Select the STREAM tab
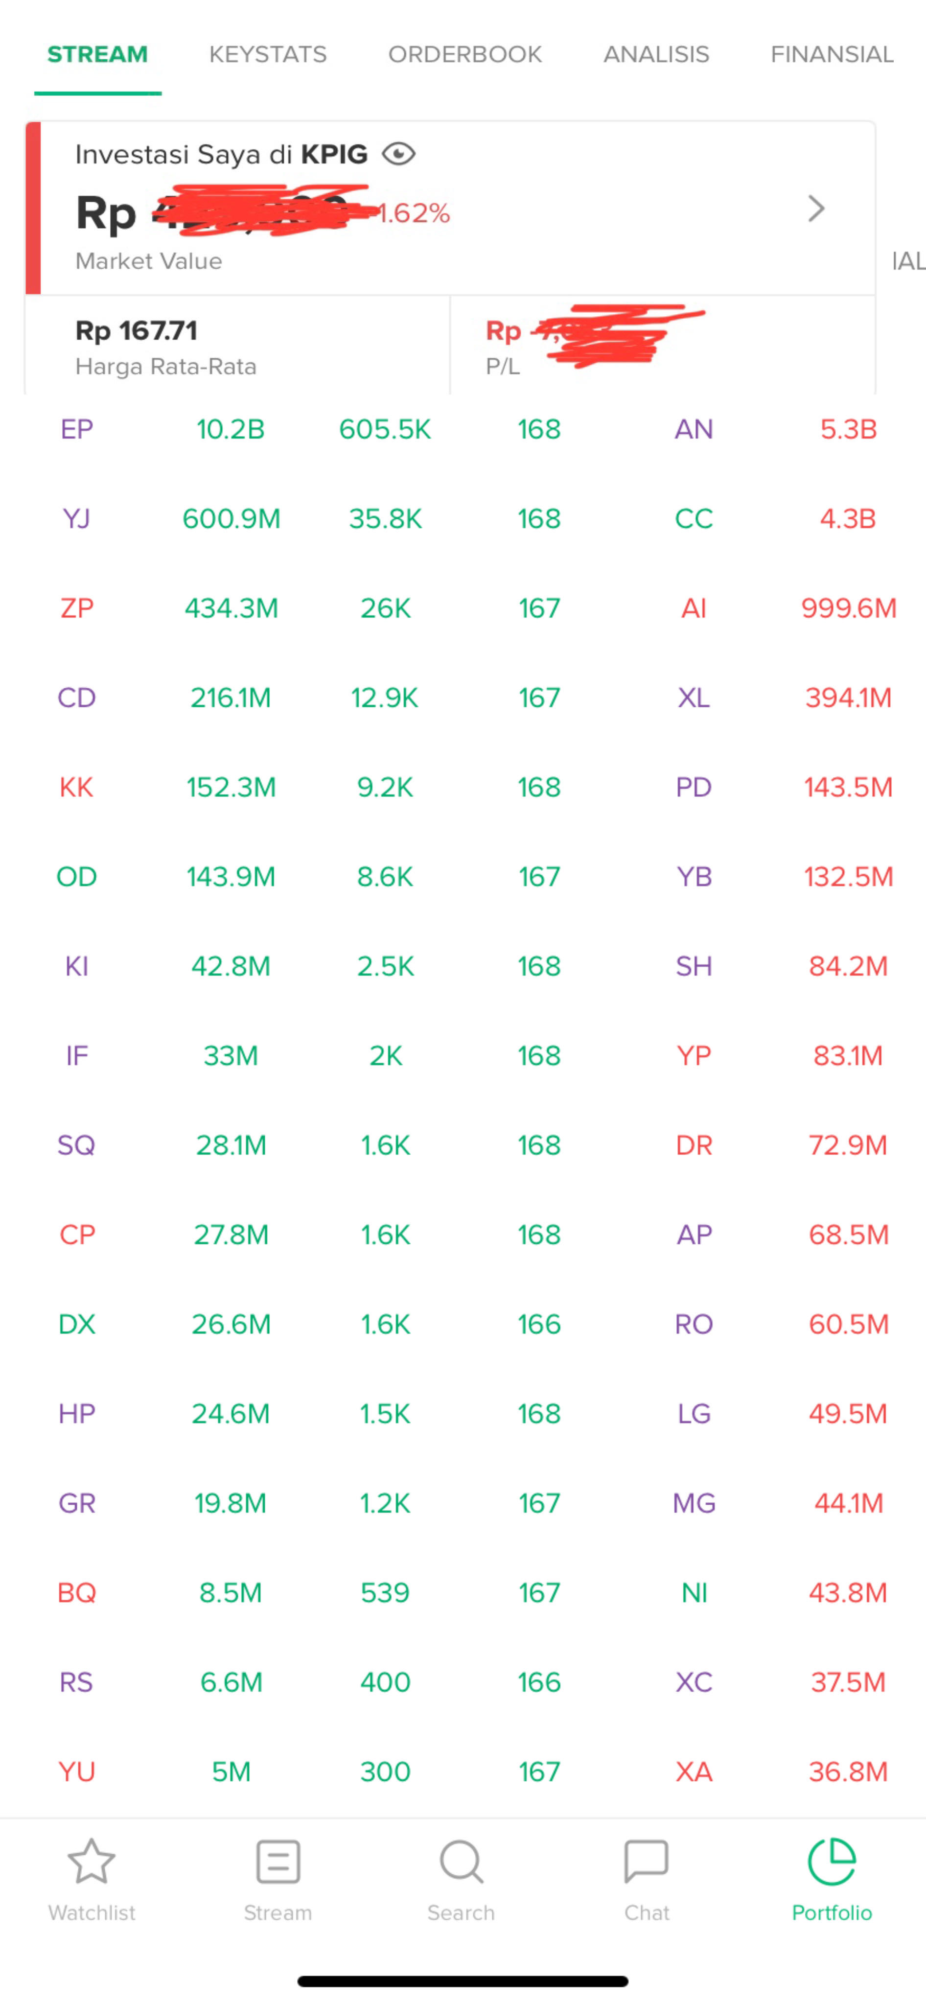This screenshot has width=926, height=2005. (x=97, y=54)
